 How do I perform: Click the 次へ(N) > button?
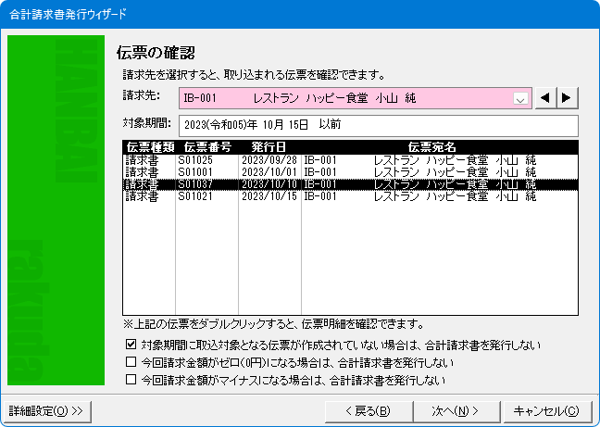point(456,411)
